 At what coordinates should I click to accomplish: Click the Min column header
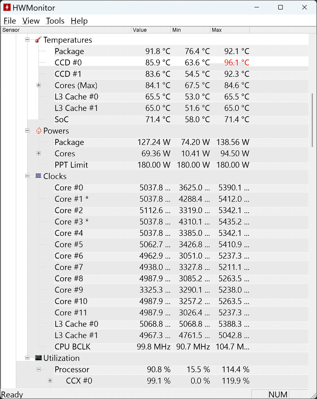pyautogui.click(x=190, y=30)
